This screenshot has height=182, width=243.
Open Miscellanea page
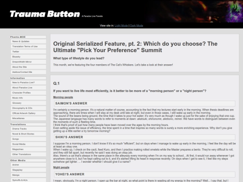tap(28, 118)
